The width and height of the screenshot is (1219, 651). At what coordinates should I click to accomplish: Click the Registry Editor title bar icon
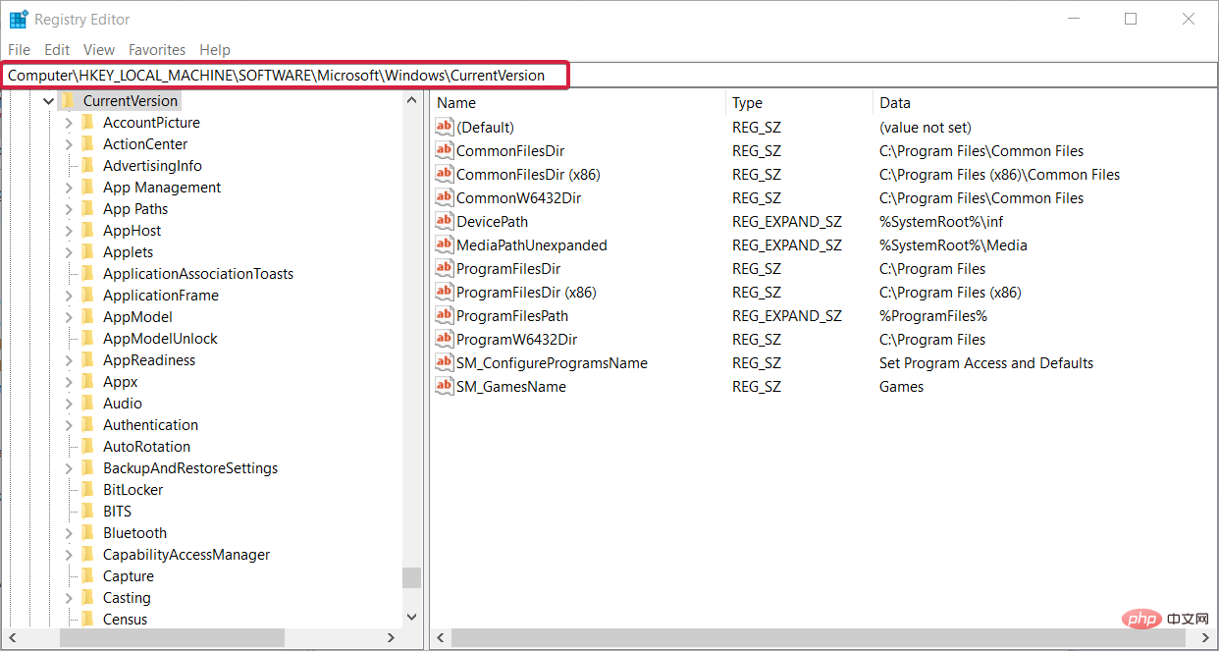(x=17, y=18)
